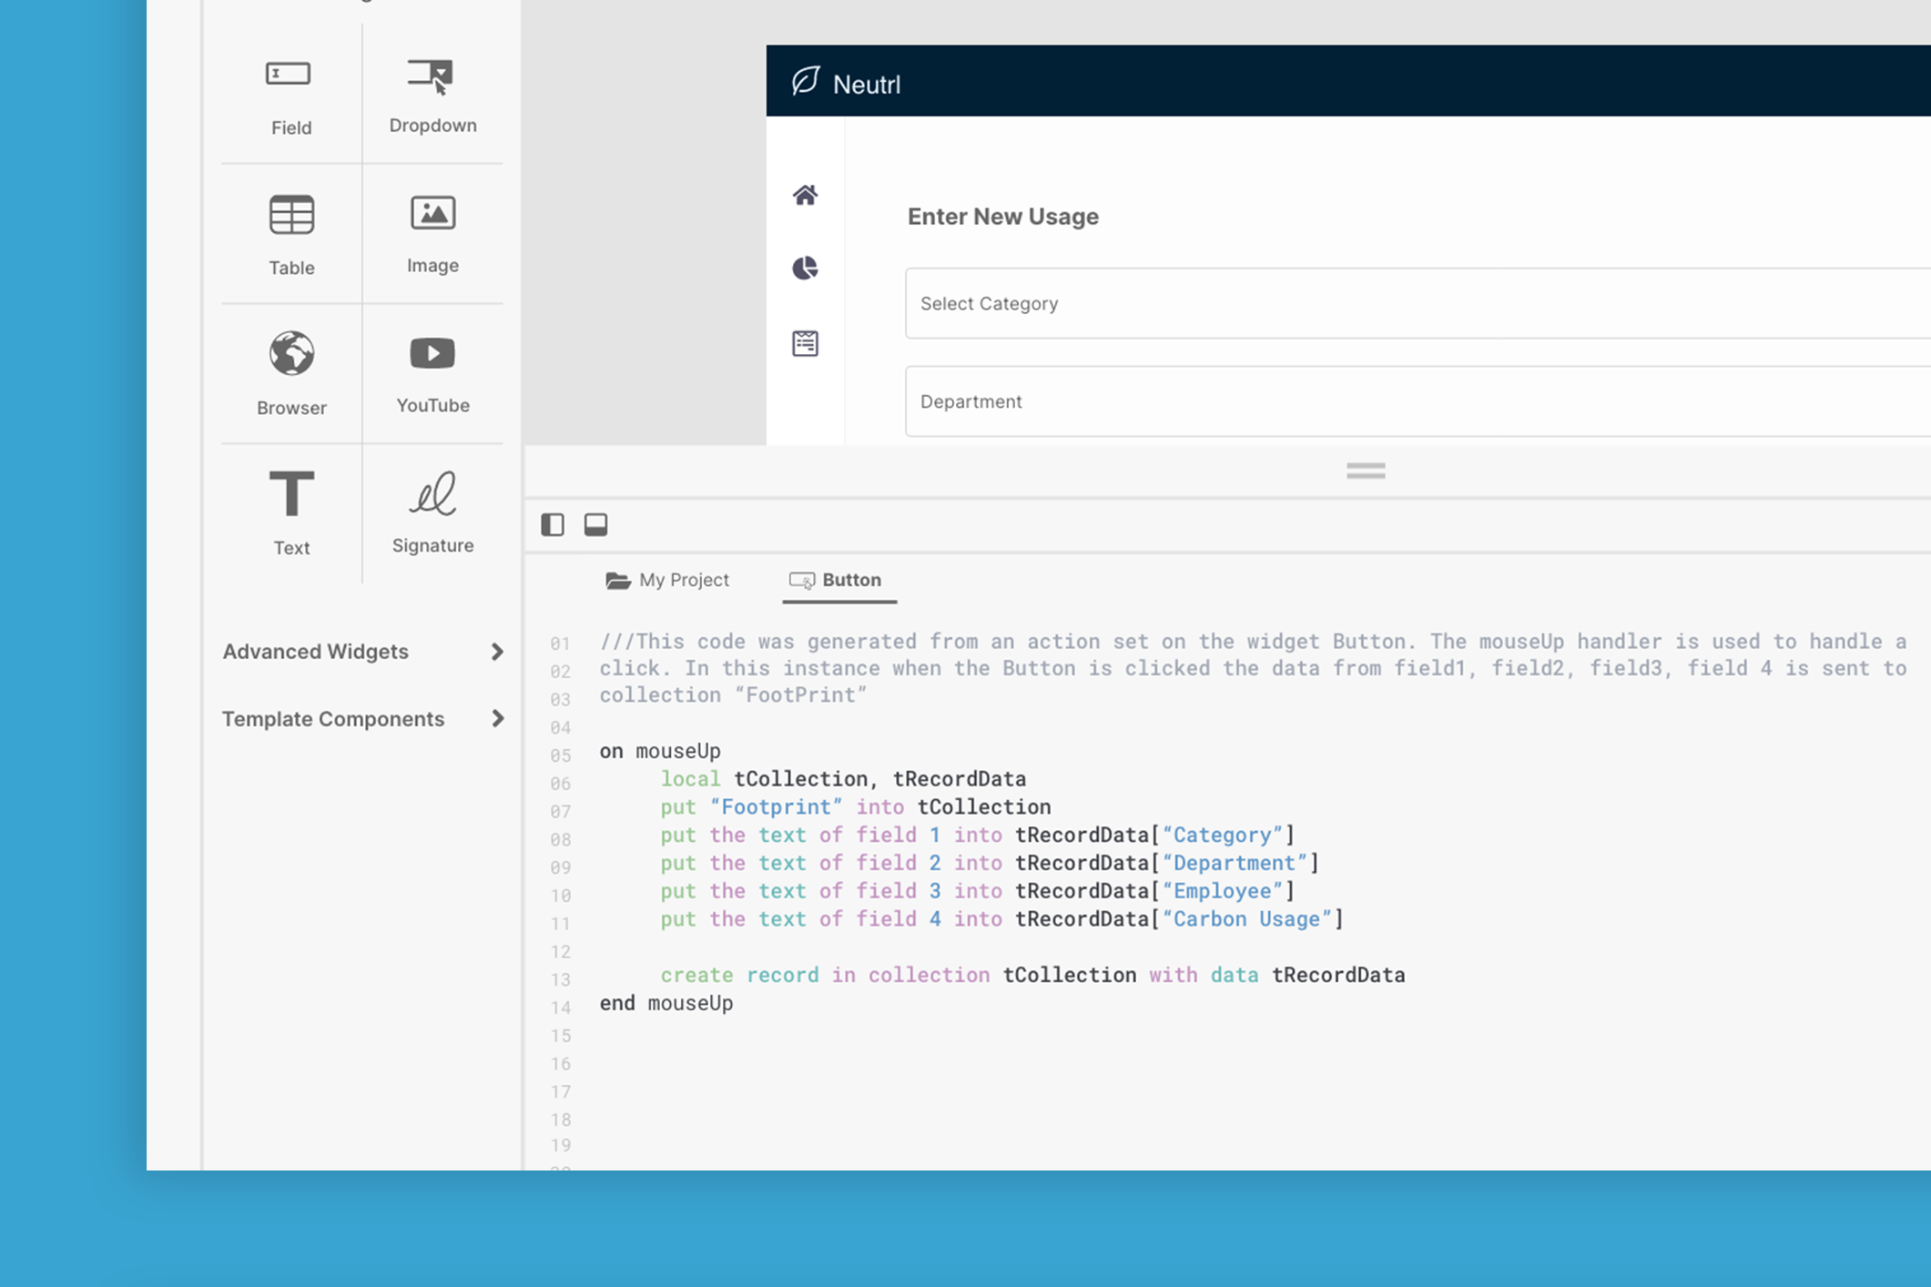Viewport: 1931px width, 1287px height.
Task: Click the YouTube widget icon
Action: tap(432, 353)
